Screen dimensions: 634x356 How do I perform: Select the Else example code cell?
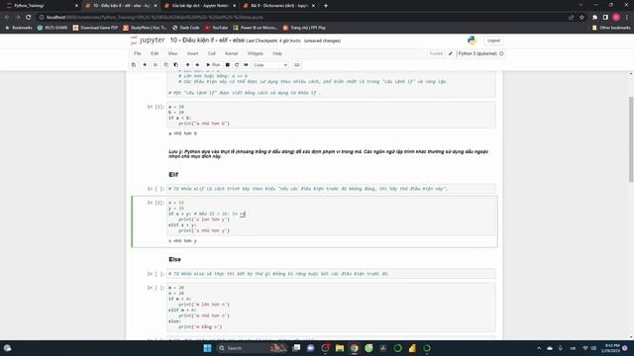(x=331, y=308)
